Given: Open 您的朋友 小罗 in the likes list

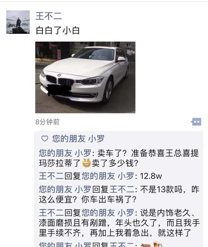Looking at the screenshot, I should 78,139.
